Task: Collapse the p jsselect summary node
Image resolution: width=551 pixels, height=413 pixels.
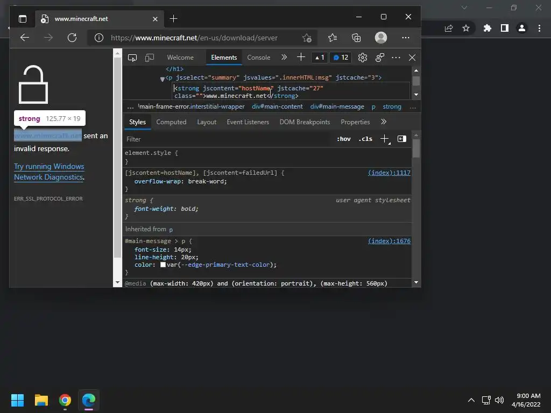Action: point(163,79)
